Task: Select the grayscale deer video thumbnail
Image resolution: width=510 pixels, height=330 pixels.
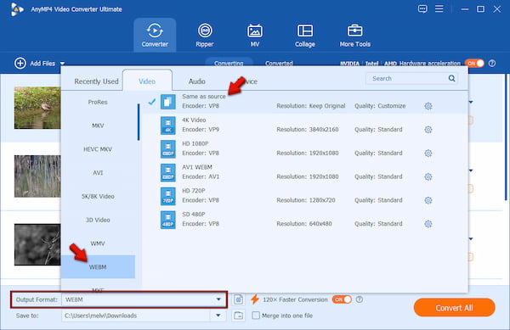Action: tap(37, 244)
